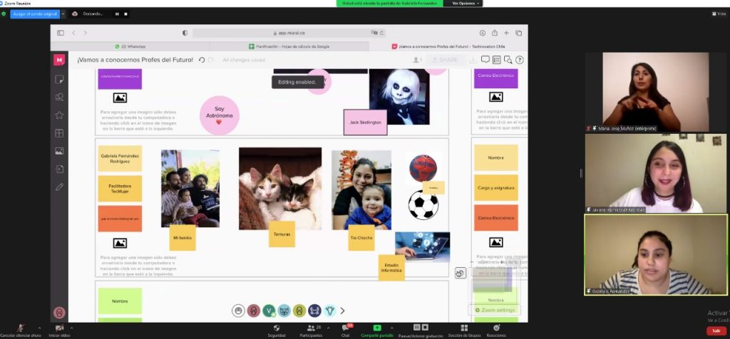Open Participantes panel in Zoom
The height and width of the screenshot is (339, 730).
click(x=310, y=330)
